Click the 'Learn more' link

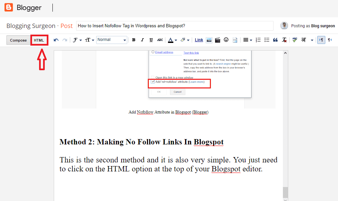[196, 82]
